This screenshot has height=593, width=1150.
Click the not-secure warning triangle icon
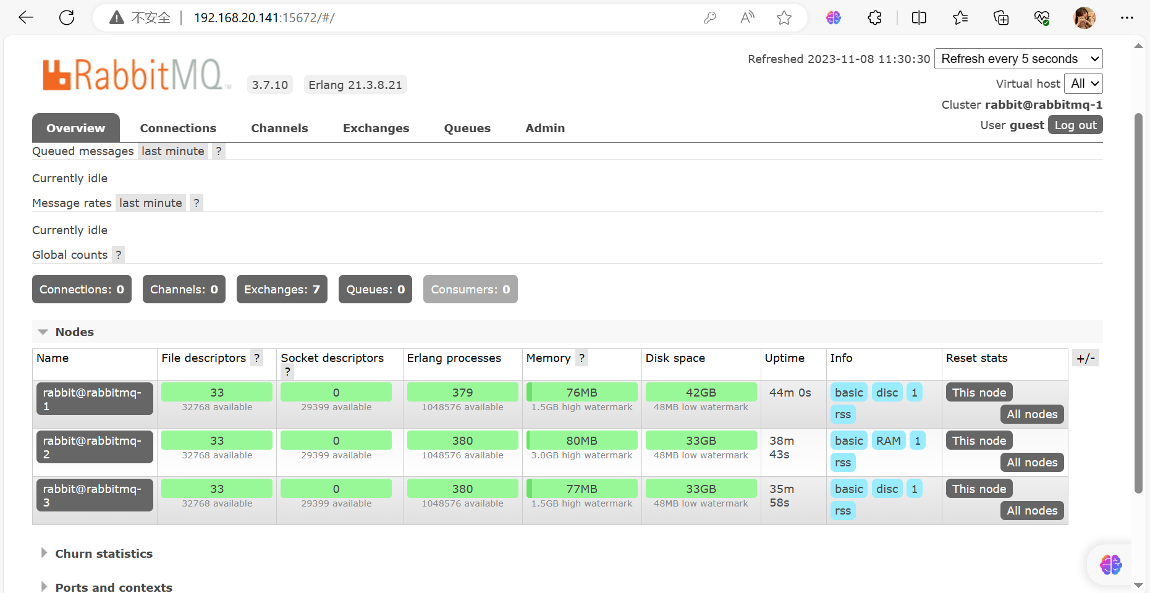pyautogui.click(x=116, y=18)
